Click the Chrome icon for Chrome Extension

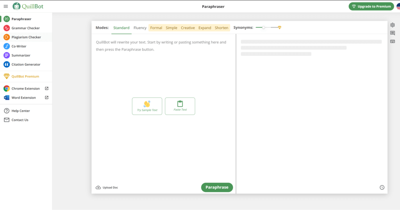point(7,88)
